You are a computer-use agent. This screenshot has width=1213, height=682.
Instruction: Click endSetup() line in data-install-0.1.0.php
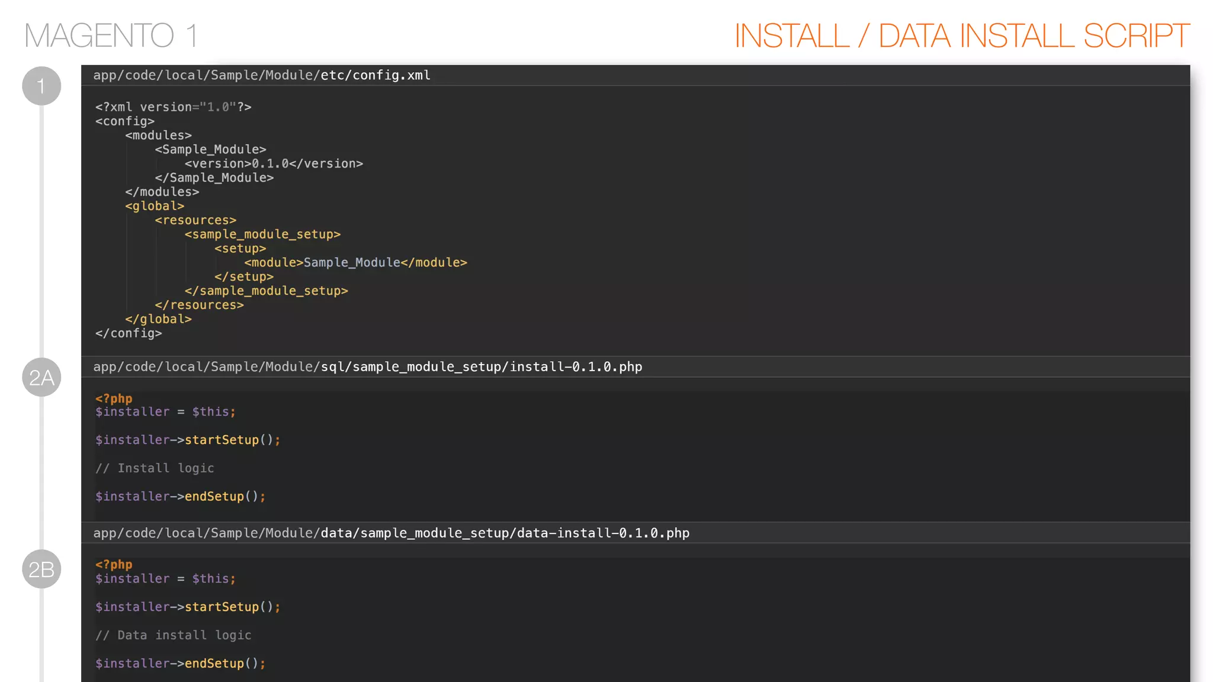[181, 664]
